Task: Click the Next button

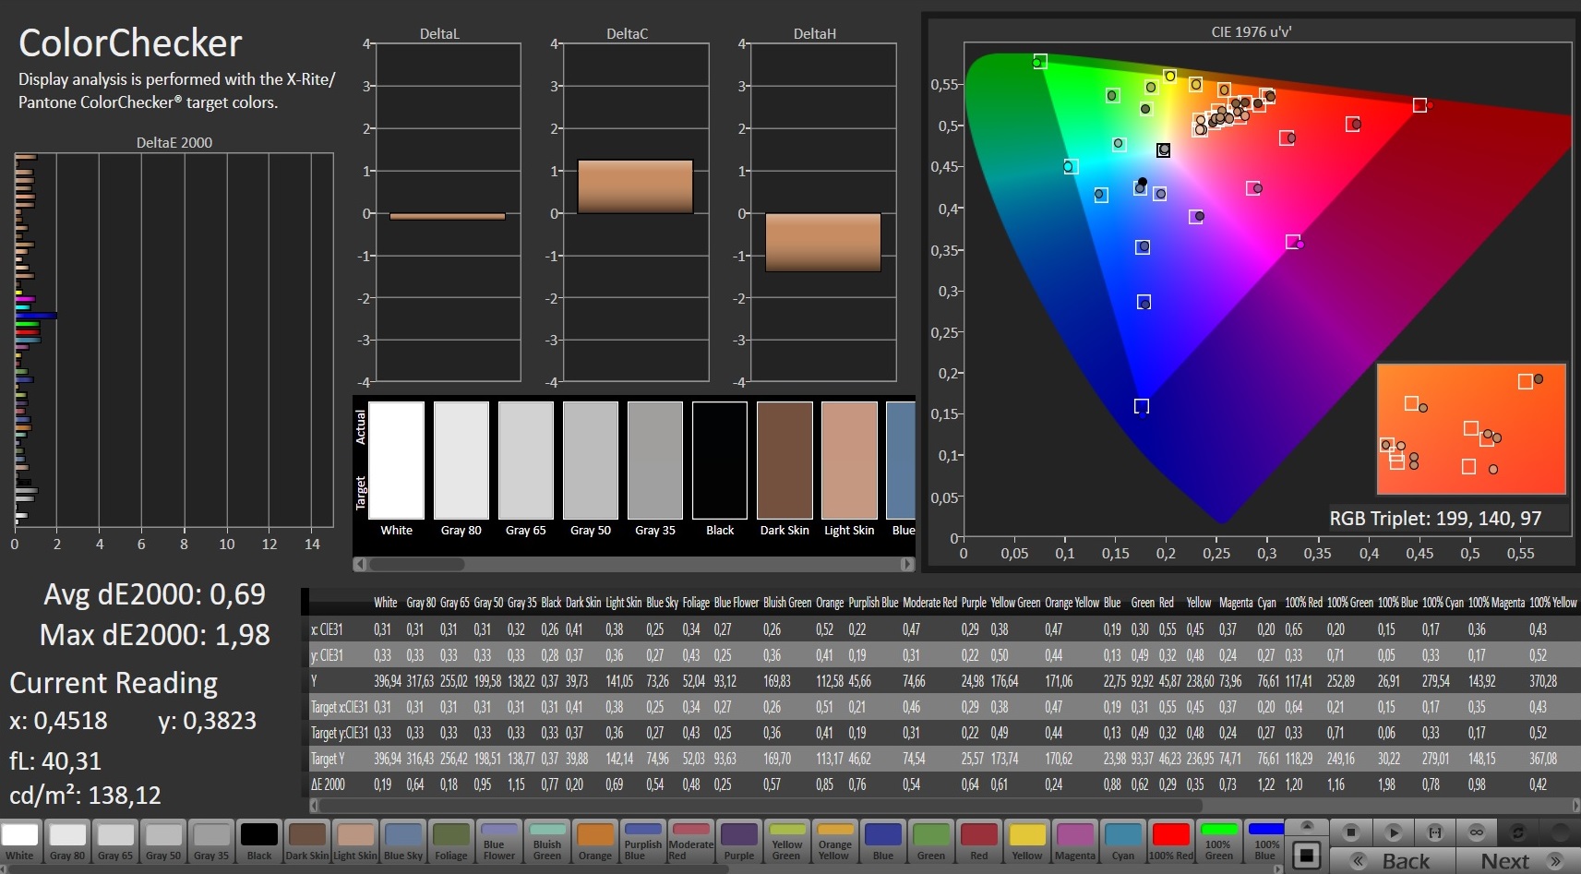Action: click(x=1520, y=860)
